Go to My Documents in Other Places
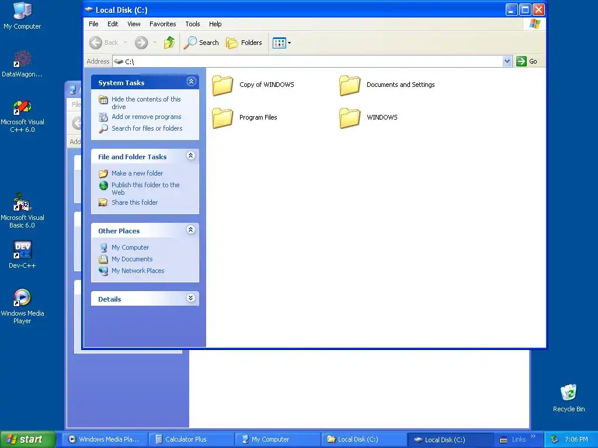The image size is (598, 448). [132, 259]
